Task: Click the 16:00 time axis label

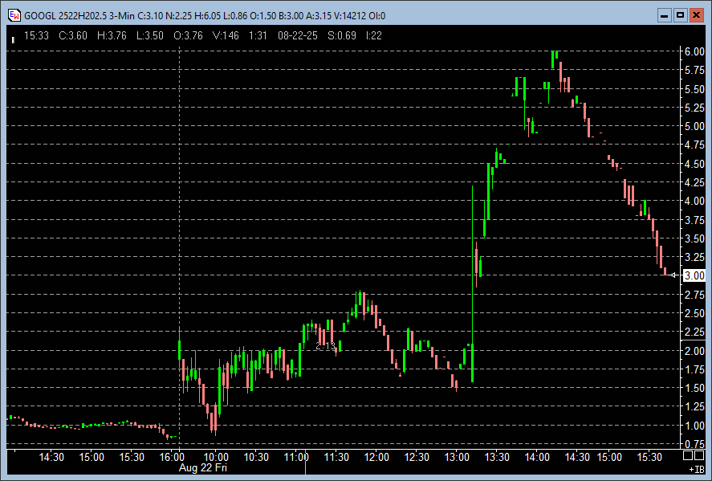Action: coord(172,457)
